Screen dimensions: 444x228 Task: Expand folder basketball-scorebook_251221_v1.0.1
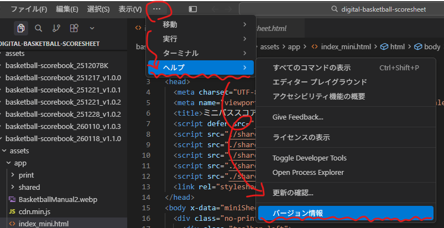[64, 90]
